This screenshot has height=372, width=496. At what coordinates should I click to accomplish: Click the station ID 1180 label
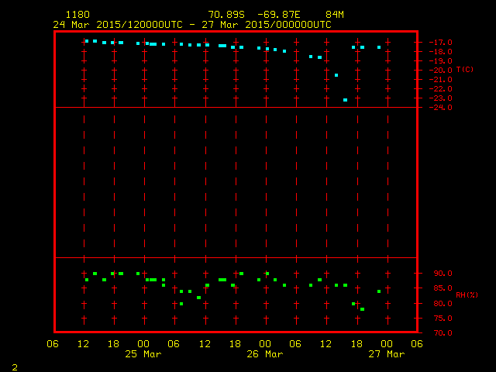point(77,15)
